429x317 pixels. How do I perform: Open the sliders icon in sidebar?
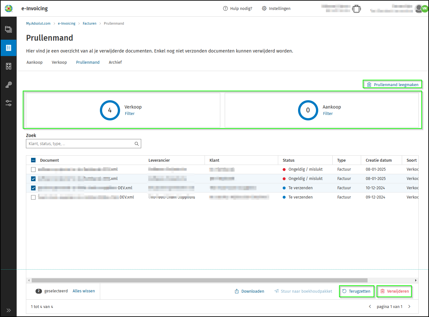[x=8, y=103]
